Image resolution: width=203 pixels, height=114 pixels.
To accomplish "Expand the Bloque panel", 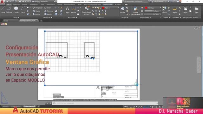I will [125, 17].
